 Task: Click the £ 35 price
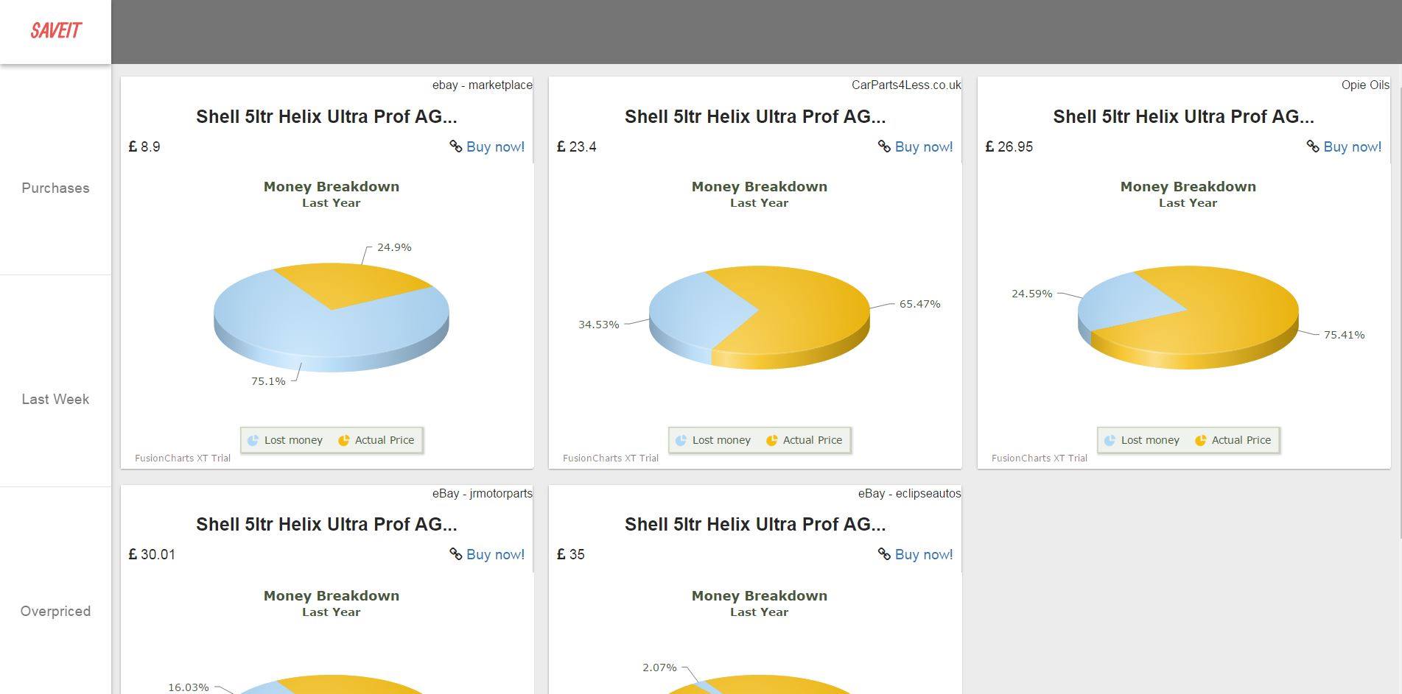(571, 554)
